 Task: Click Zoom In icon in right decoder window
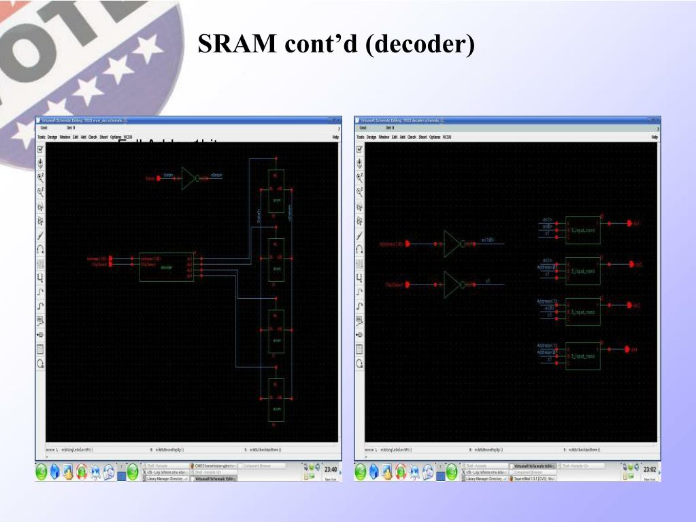(359, 178)
